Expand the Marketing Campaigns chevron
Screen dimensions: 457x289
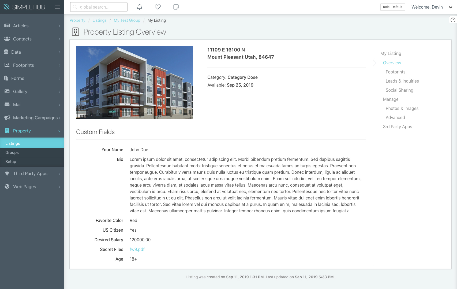pos(59,118)
